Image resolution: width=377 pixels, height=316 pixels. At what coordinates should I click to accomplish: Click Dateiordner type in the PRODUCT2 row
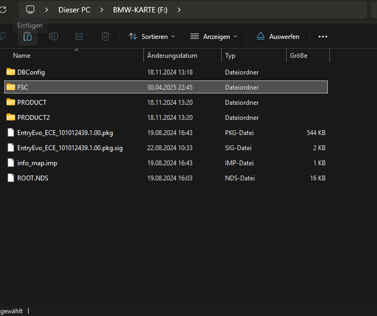(242, 117)
